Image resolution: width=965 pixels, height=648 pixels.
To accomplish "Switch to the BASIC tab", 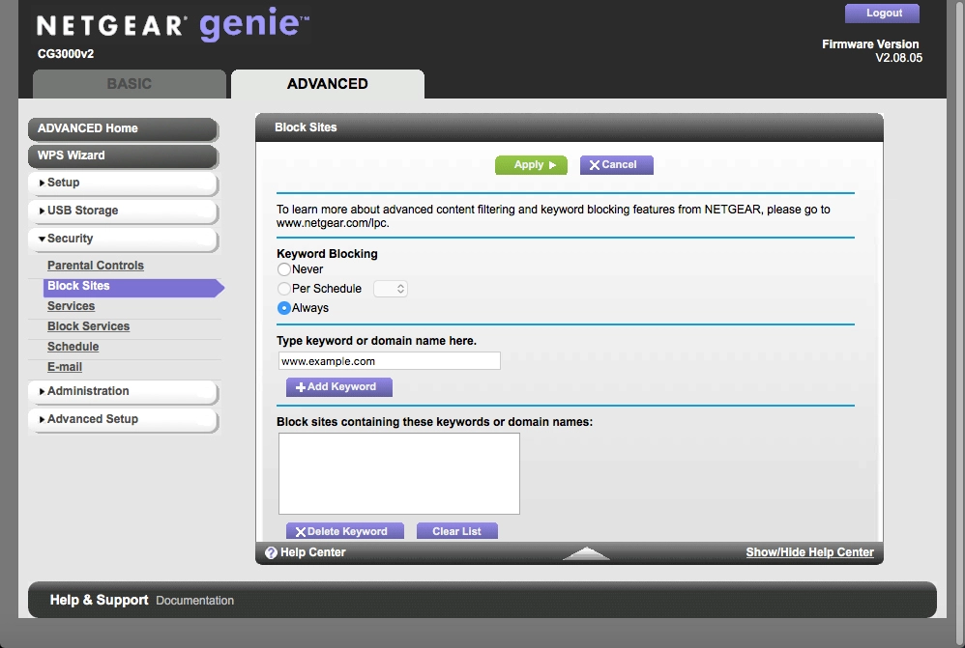I will click(x=130, y=84).
